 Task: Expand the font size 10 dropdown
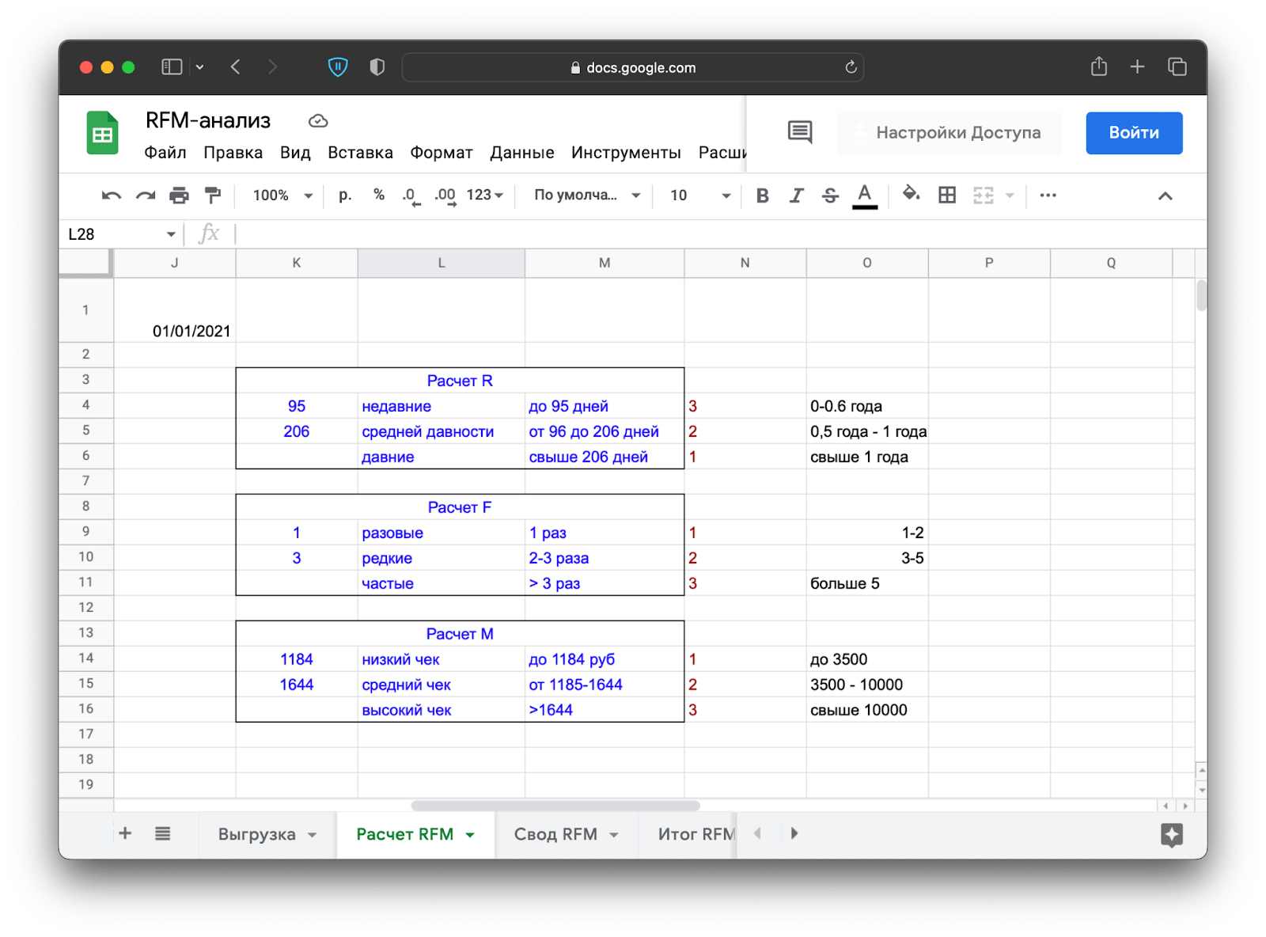click(699, 195)
